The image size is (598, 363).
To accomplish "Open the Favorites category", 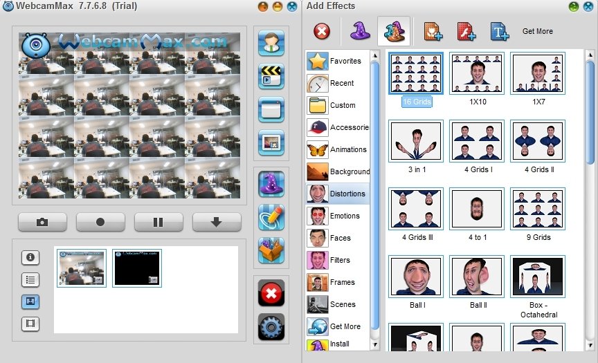I will (338, 61).
